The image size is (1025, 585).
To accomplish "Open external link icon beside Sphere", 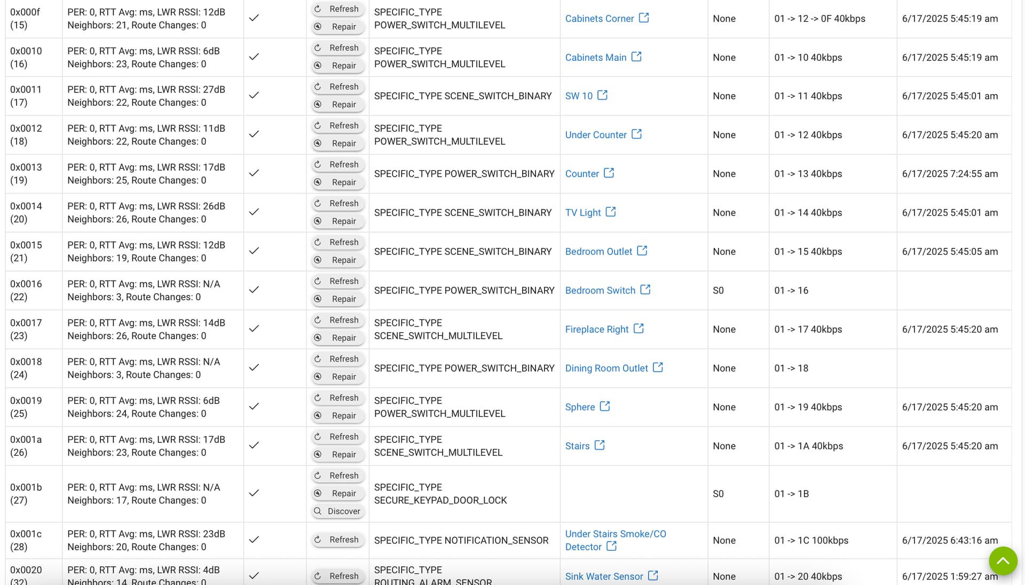I will pos(605,407).
